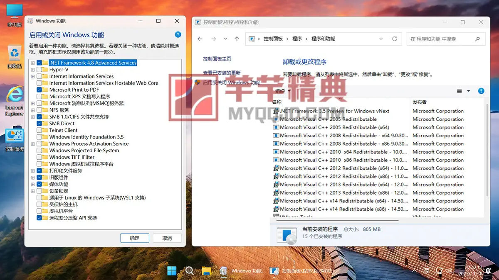499x280 pixels.
Task: Click the taskbar search magnifier icon
Action: pos(189,271)
